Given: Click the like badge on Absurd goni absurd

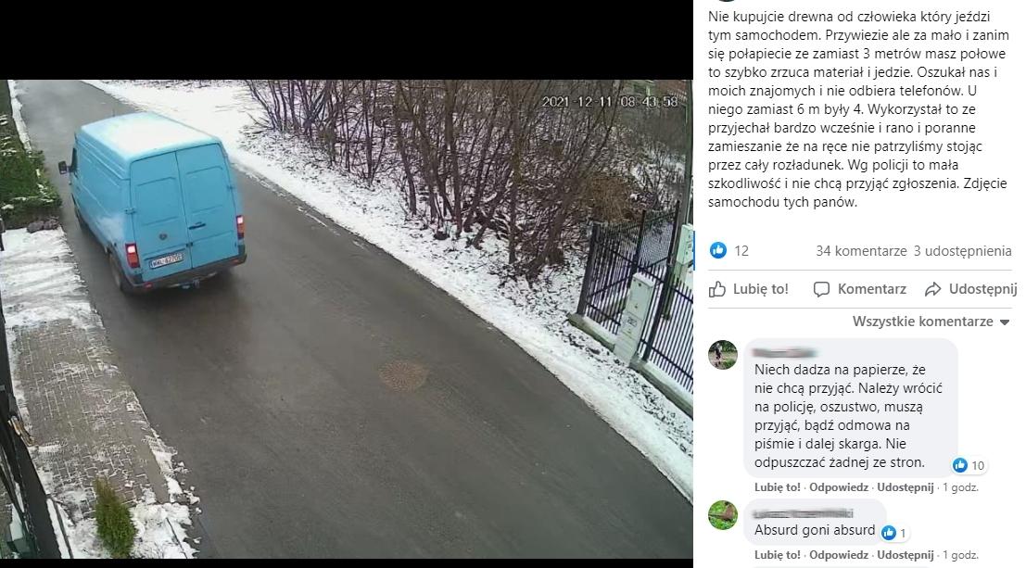Looking at the screenshot, I should click(x=894, y=533).
